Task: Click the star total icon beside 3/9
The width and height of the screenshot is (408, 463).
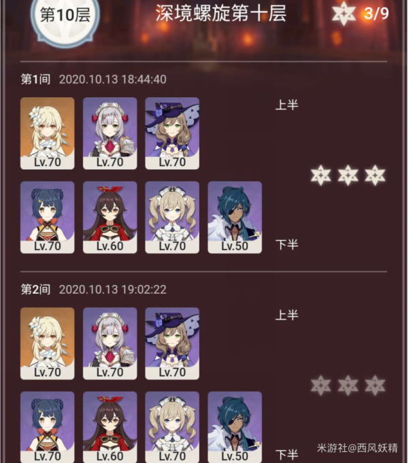Action: pos(343,14)
